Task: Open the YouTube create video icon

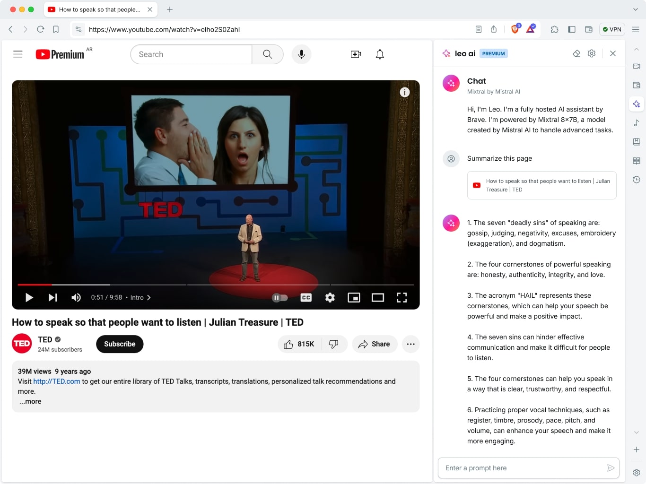Action: (x=356, y=54)
